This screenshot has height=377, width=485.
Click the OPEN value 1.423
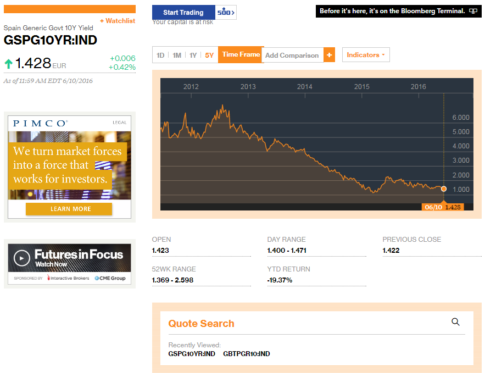[x=160, y=251]
